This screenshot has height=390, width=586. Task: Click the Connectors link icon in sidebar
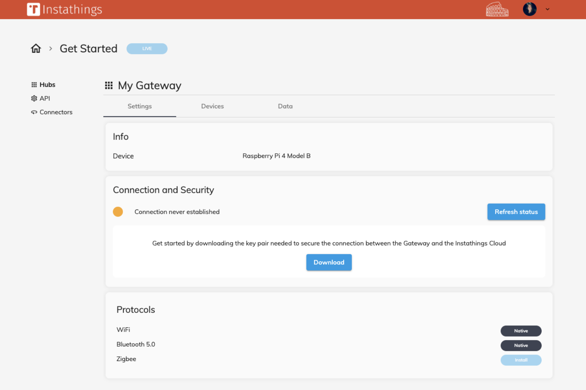[34, 112]
